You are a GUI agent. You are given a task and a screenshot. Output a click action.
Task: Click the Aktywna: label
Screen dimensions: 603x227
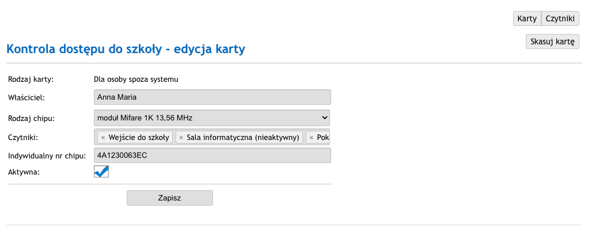coord(24,172)
